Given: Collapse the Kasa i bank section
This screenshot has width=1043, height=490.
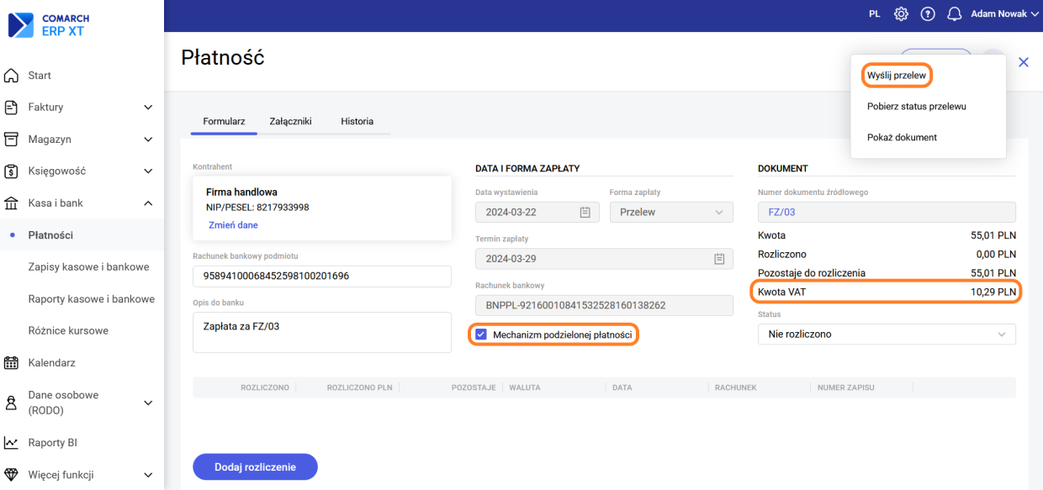Looking at the screenshot, I should pyautogui.click(x=148, y=203).
